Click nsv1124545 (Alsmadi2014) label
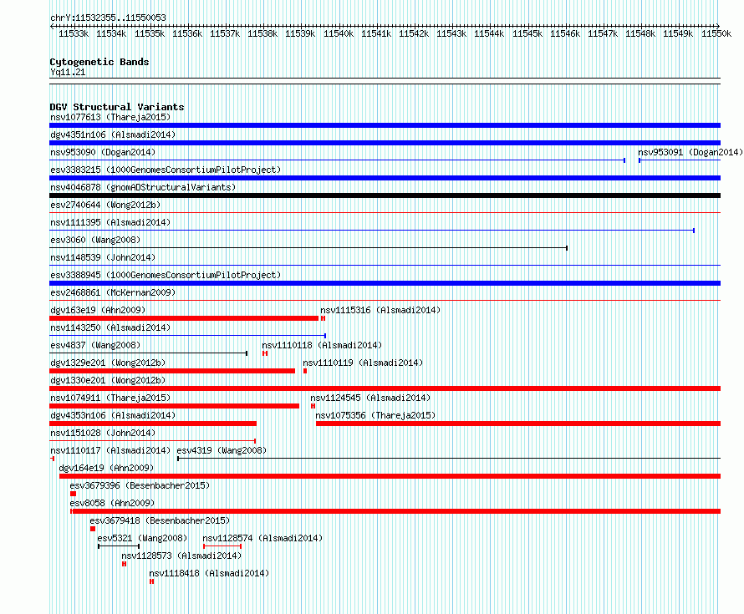Viewport: 744px width, 614px height. tap(370, 398)
